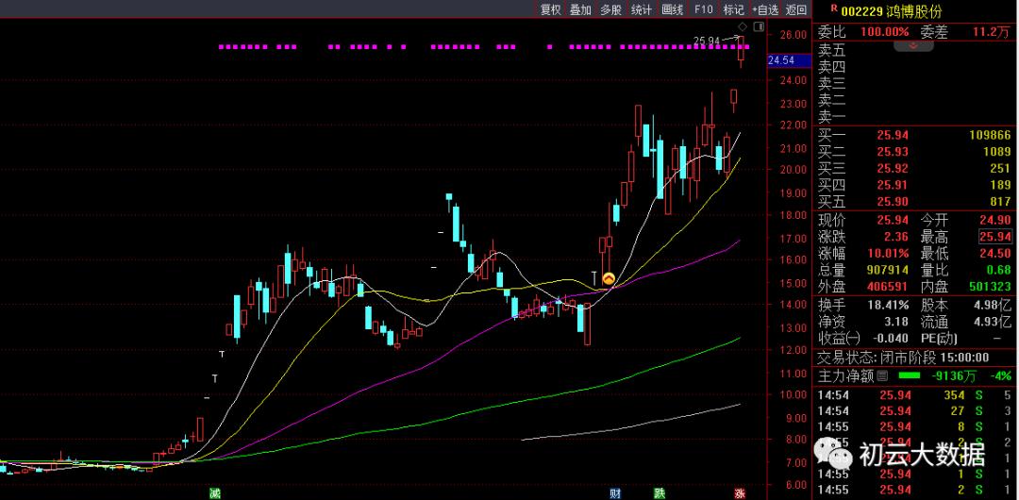Click the 内盘 value 501323
Viewport: 1019px width, 500px height.
(990, 288)
